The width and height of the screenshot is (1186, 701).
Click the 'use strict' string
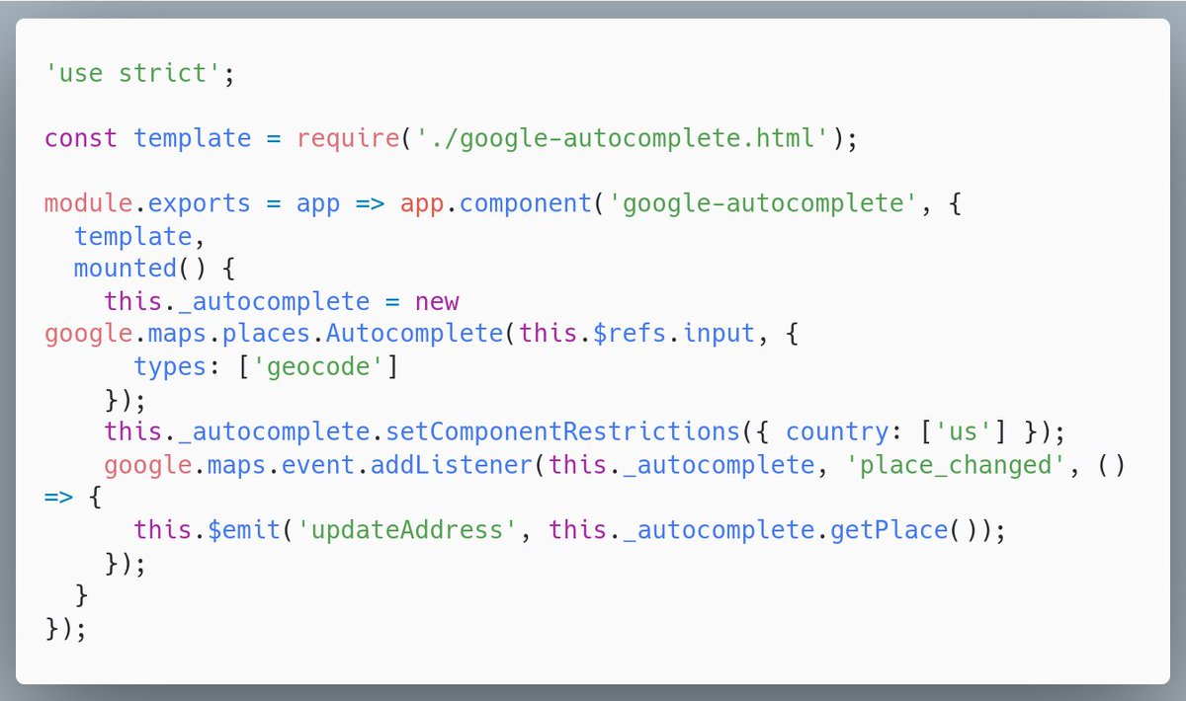(x=134, y=74)
